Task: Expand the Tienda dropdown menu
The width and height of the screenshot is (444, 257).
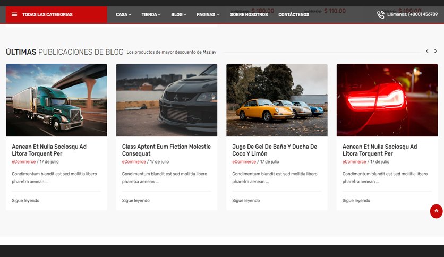Action: click(x=151, y=14)
